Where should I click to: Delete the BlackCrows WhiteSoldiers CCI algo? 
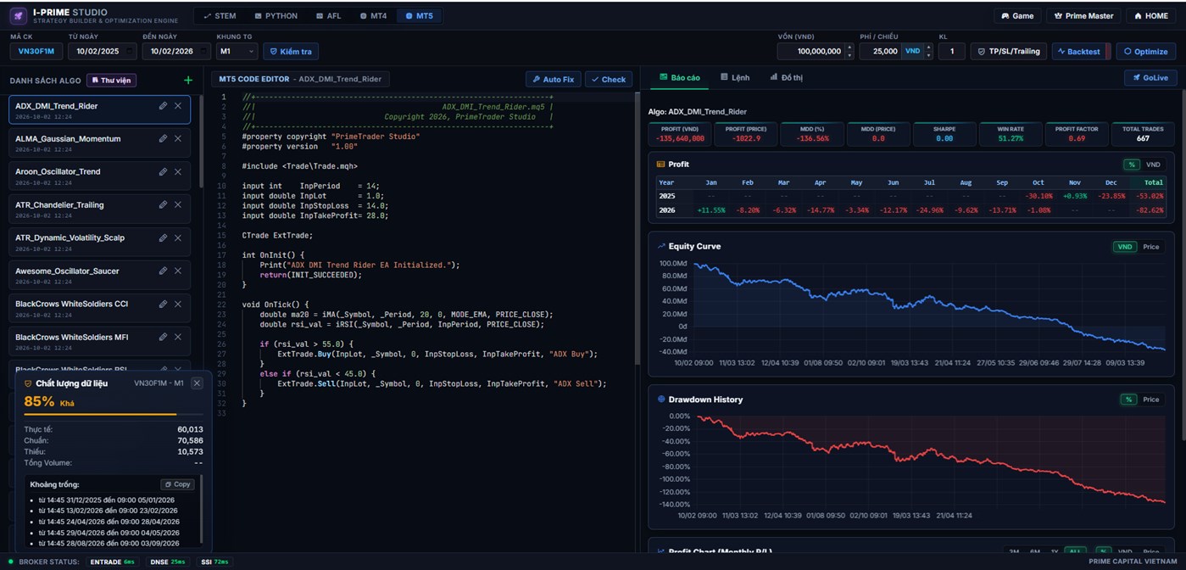point(178,305)
